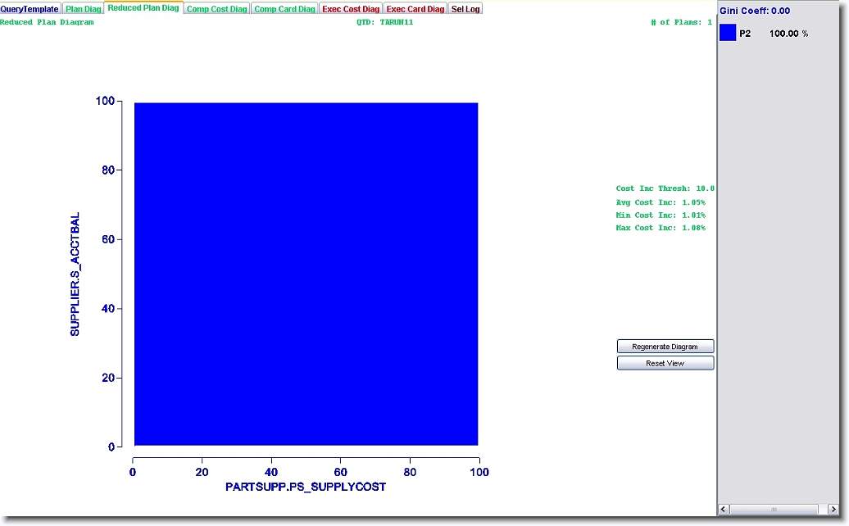
Task: Click the Gini Coeff heading
Action: (x=754, y=11)
